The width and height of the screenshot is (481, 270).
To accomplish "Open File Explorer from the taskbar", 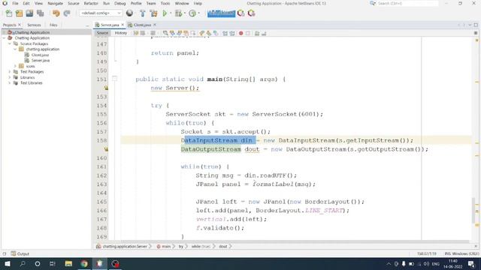I will pos(68,263).
